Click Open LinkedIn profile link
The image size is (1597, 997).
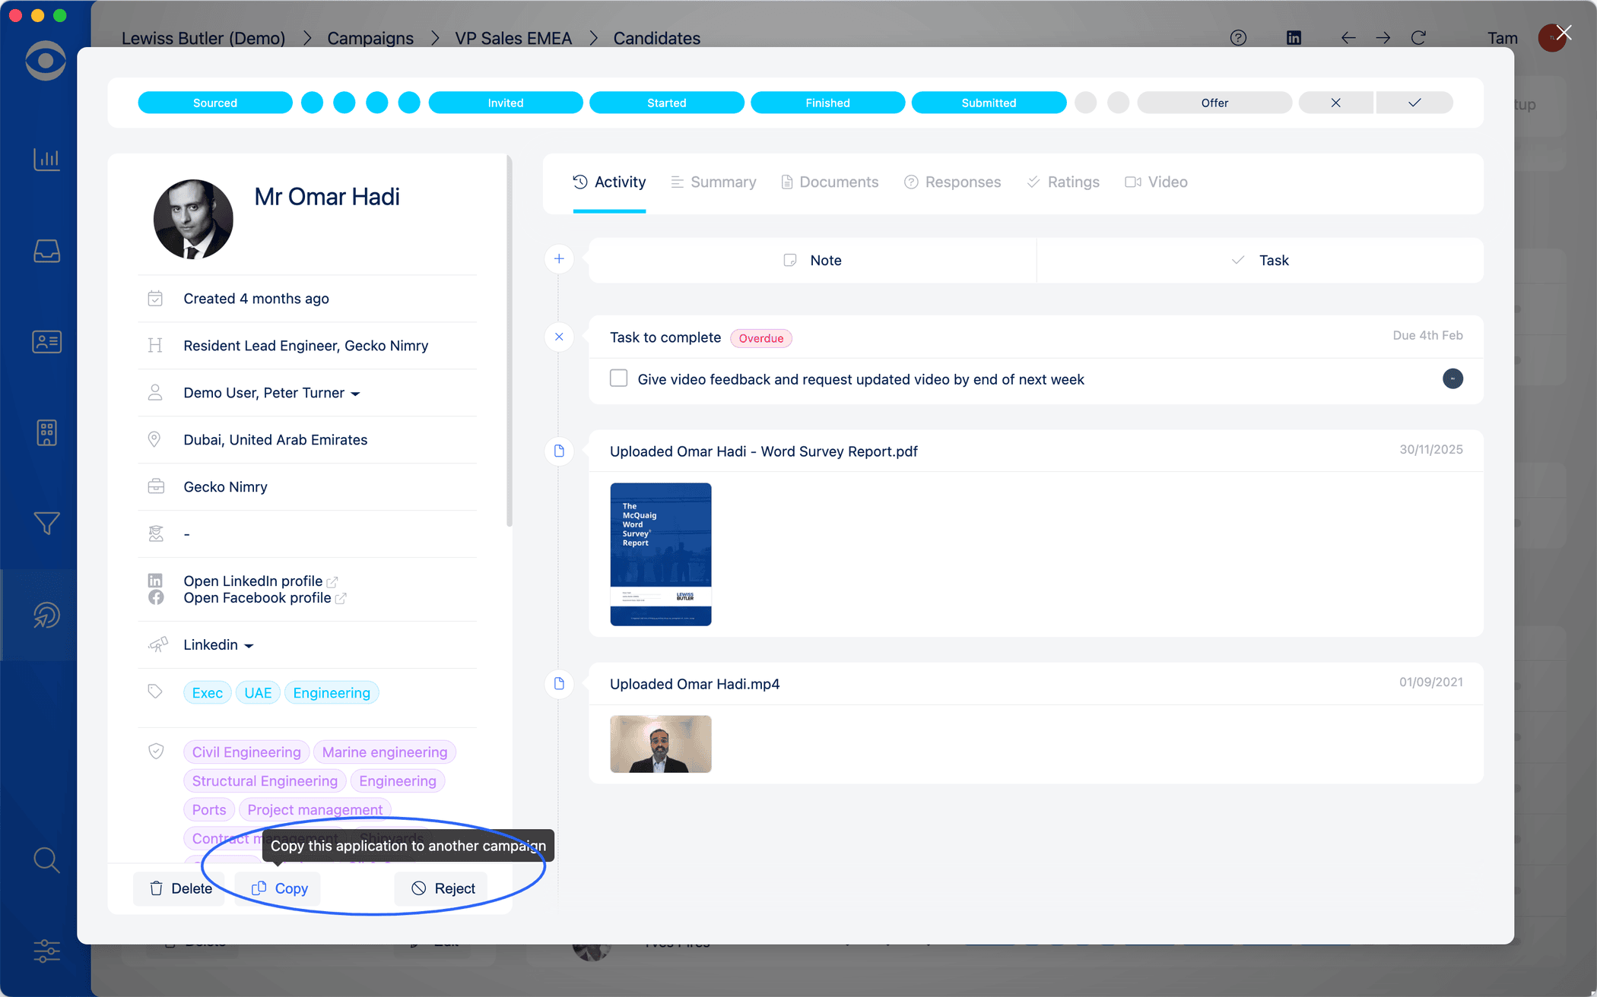point(253,581)
